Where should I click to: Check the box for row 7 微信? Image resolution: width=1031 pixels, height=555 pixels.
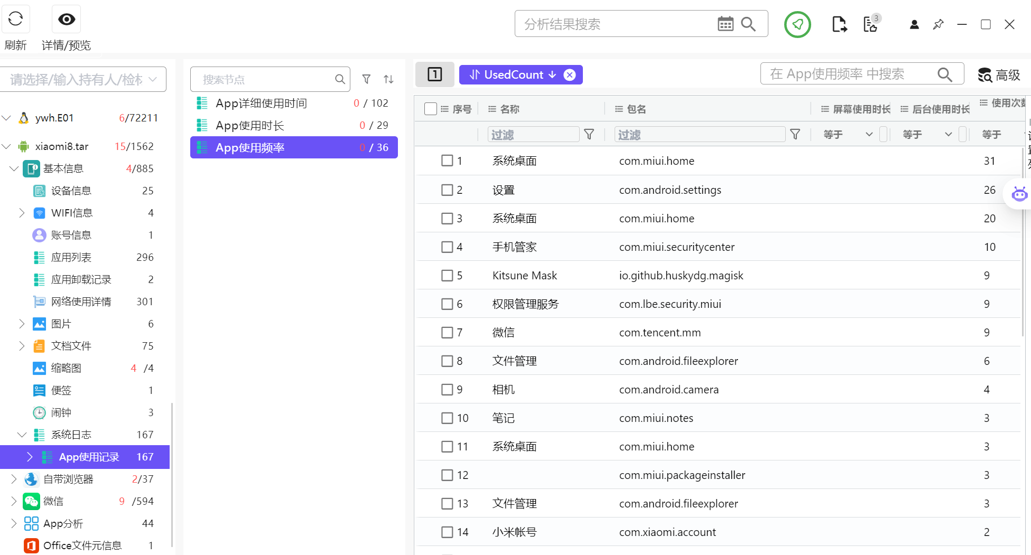(x=447, y=332)
